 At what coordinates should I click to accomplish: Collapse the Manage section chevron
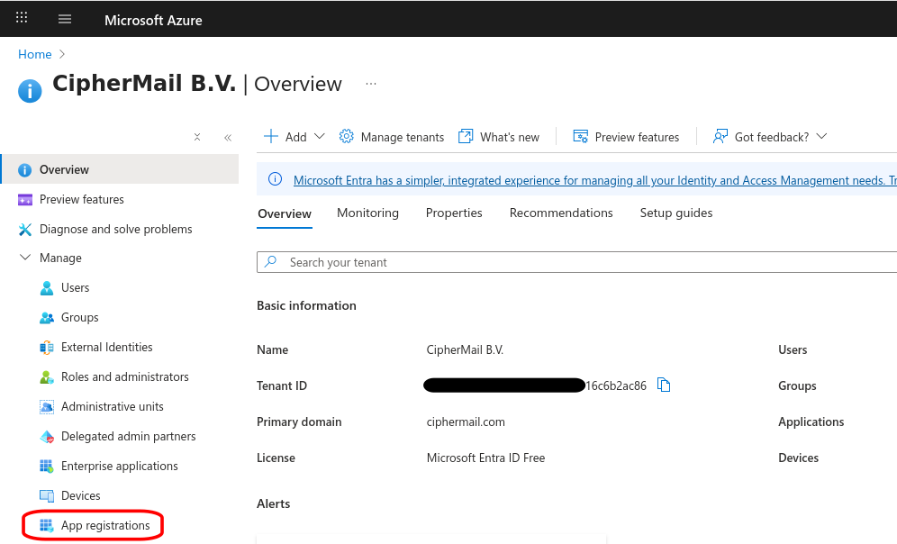(24, 258)
